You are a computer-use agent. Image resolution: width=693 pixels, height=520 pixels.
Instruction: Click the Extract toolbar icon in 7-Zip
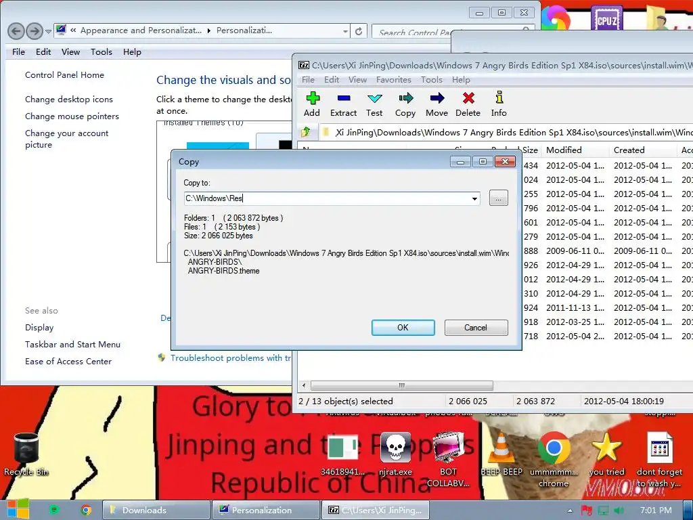[x=343, y=104]
